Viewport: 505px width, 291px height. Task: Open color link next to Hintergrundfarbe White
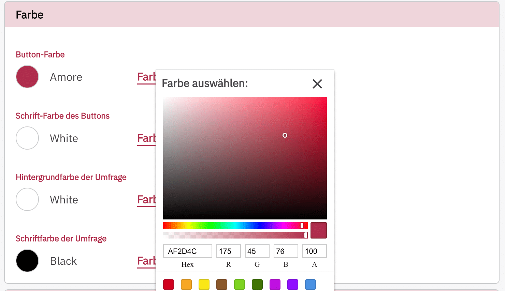tap(146, 200)
